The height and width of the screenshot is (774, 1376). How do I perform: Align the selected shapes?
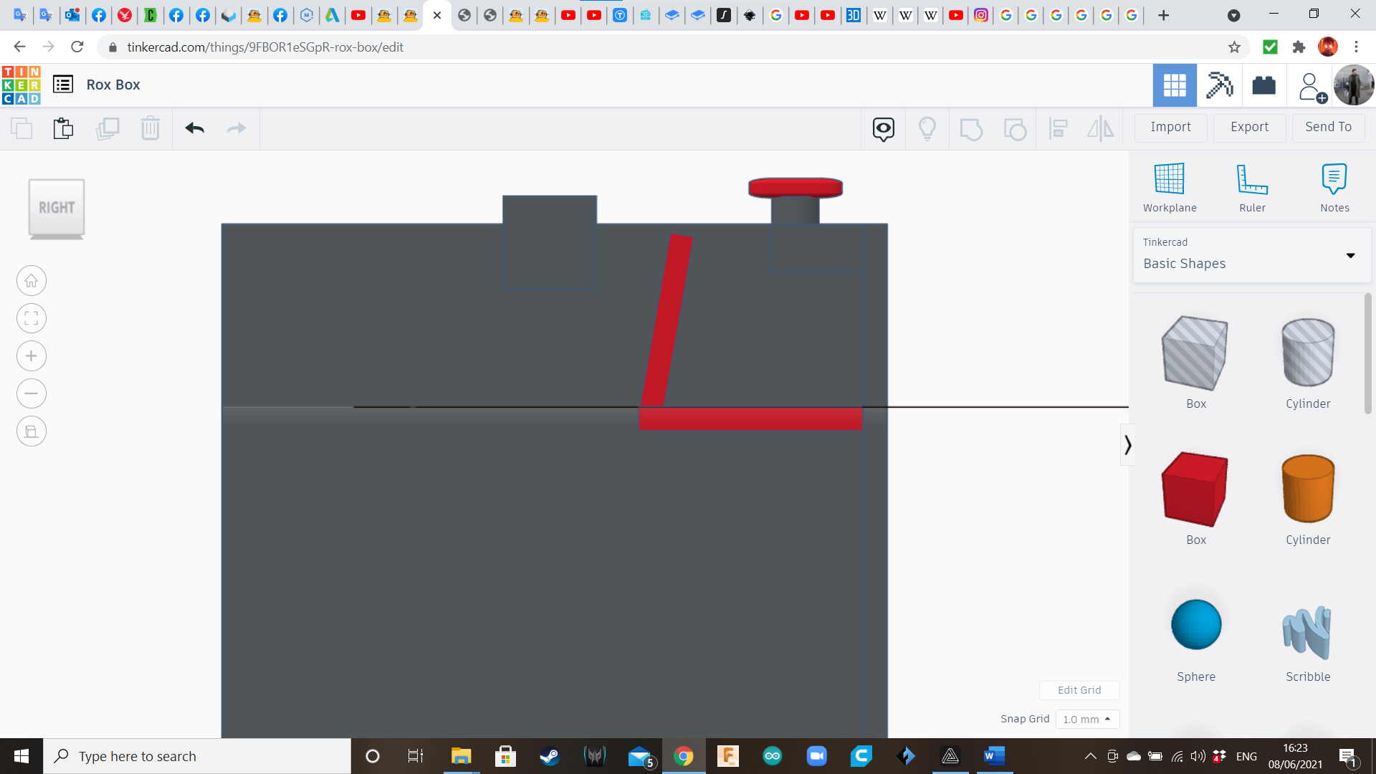1059,128
